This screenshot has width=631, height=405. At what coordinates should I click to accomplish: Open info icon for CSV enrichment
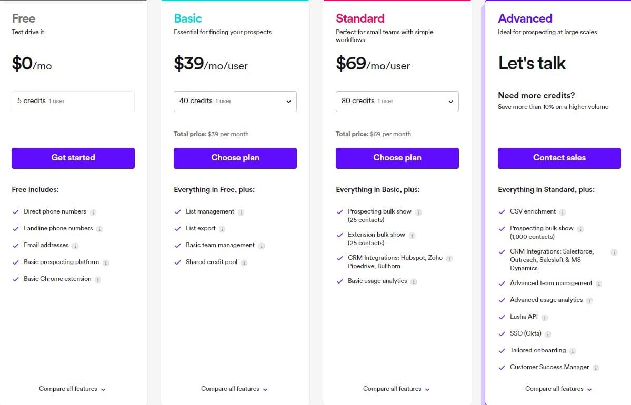[562, 212]
